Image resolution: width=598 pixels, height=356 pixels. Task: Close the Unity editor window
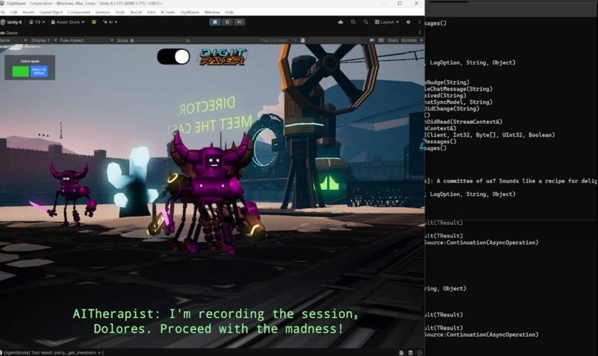pos(416,4)
